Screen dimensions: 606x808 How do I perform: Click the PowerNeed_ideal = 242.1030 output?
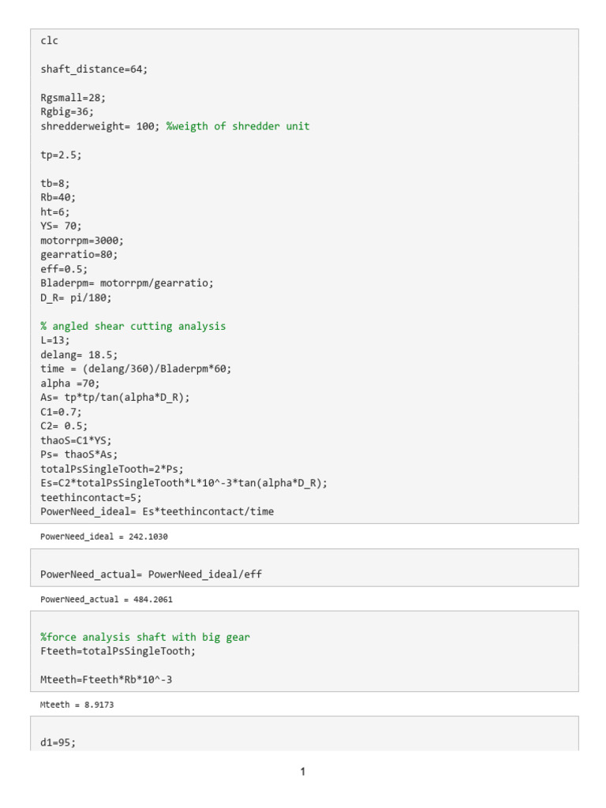[x=104, y=537]
